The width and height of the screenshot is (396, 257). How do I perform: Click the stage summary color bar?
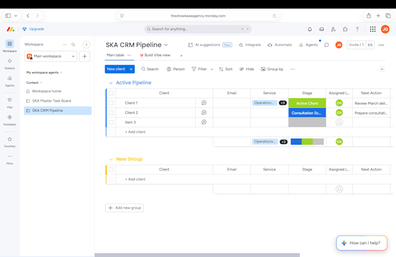(307, 142)
